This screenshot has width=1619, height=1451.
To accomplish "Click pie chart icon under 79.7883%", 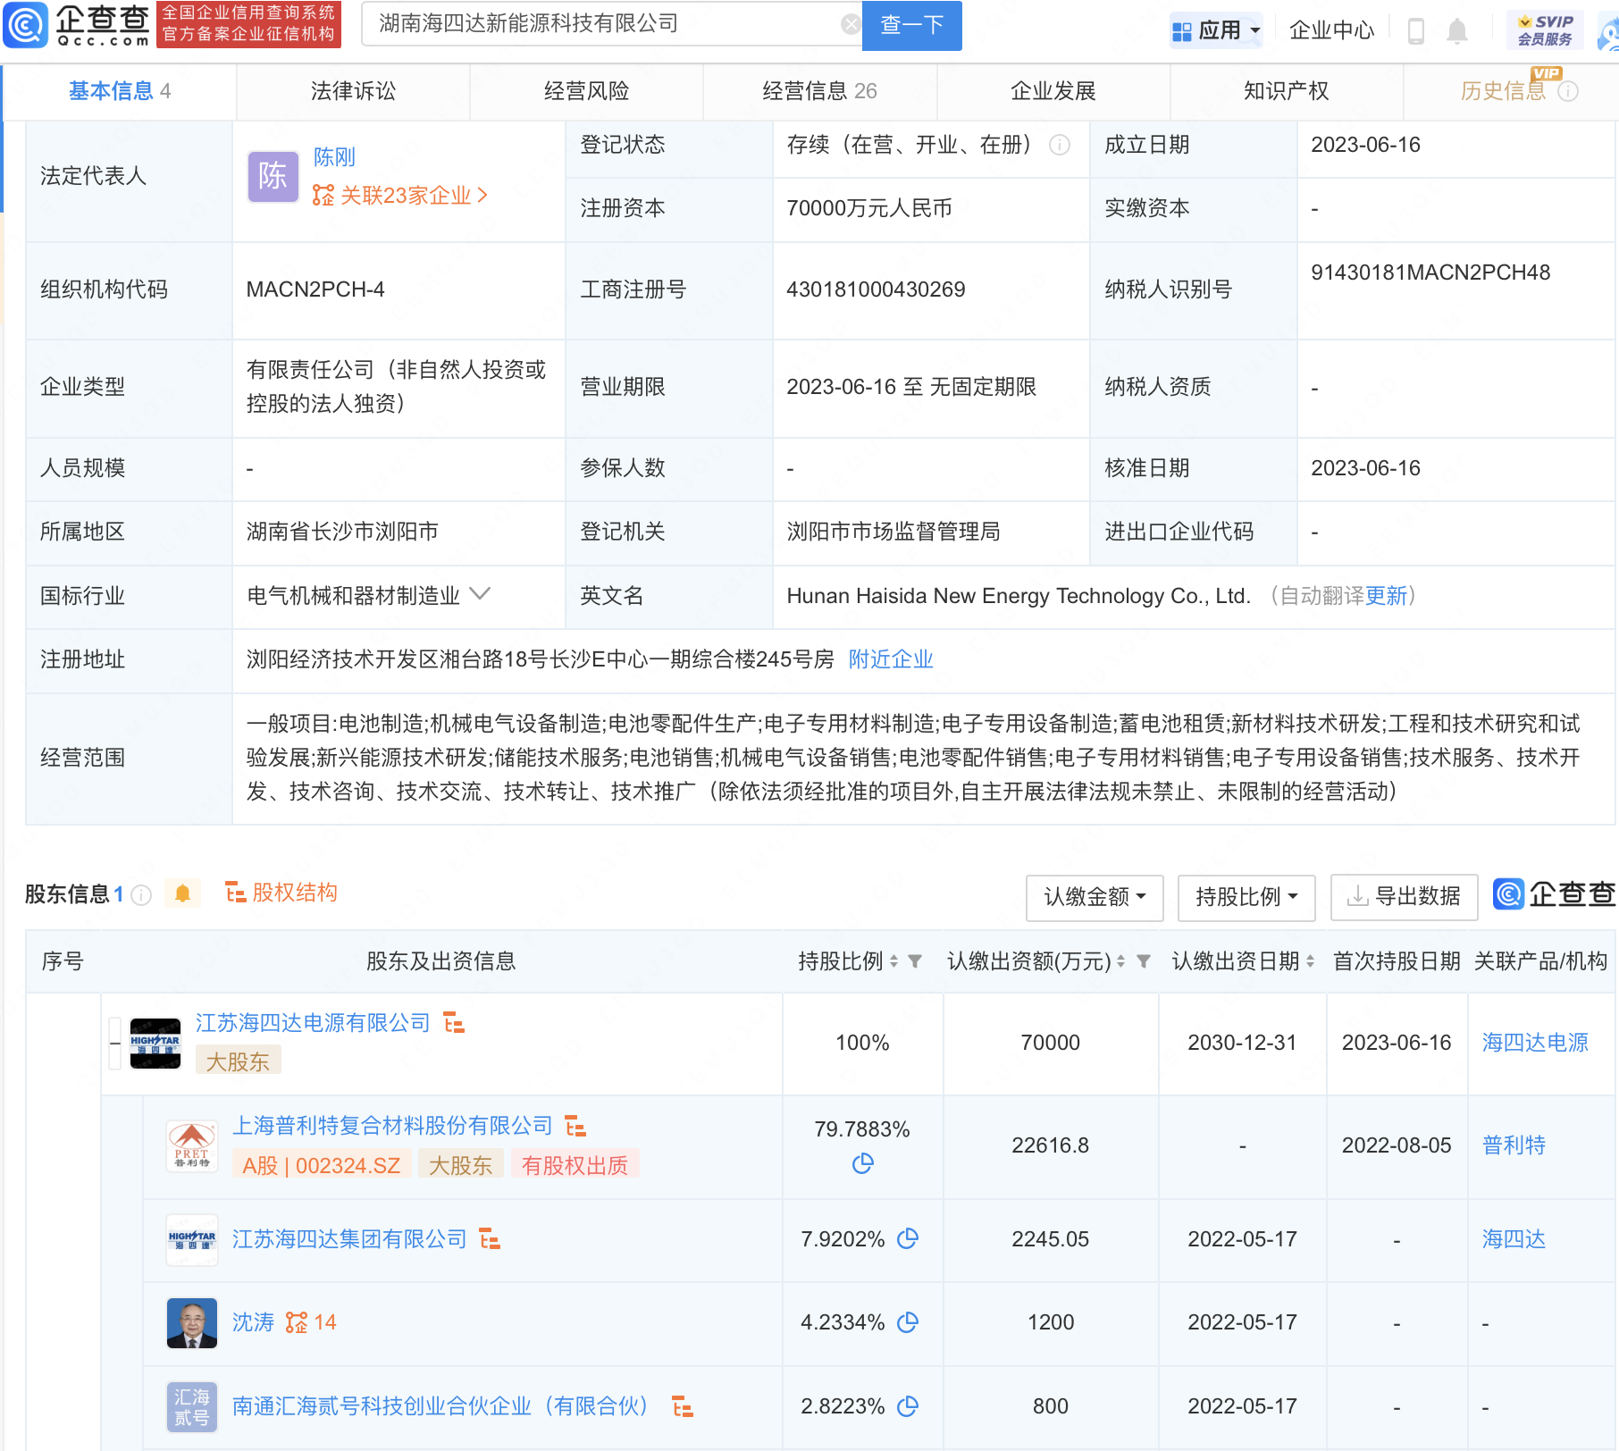I will pyautogui.click(x=862, y=1163).
